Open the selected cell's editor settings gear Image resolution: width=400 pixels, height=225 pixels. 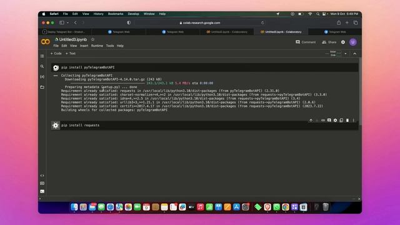(335, 120)
